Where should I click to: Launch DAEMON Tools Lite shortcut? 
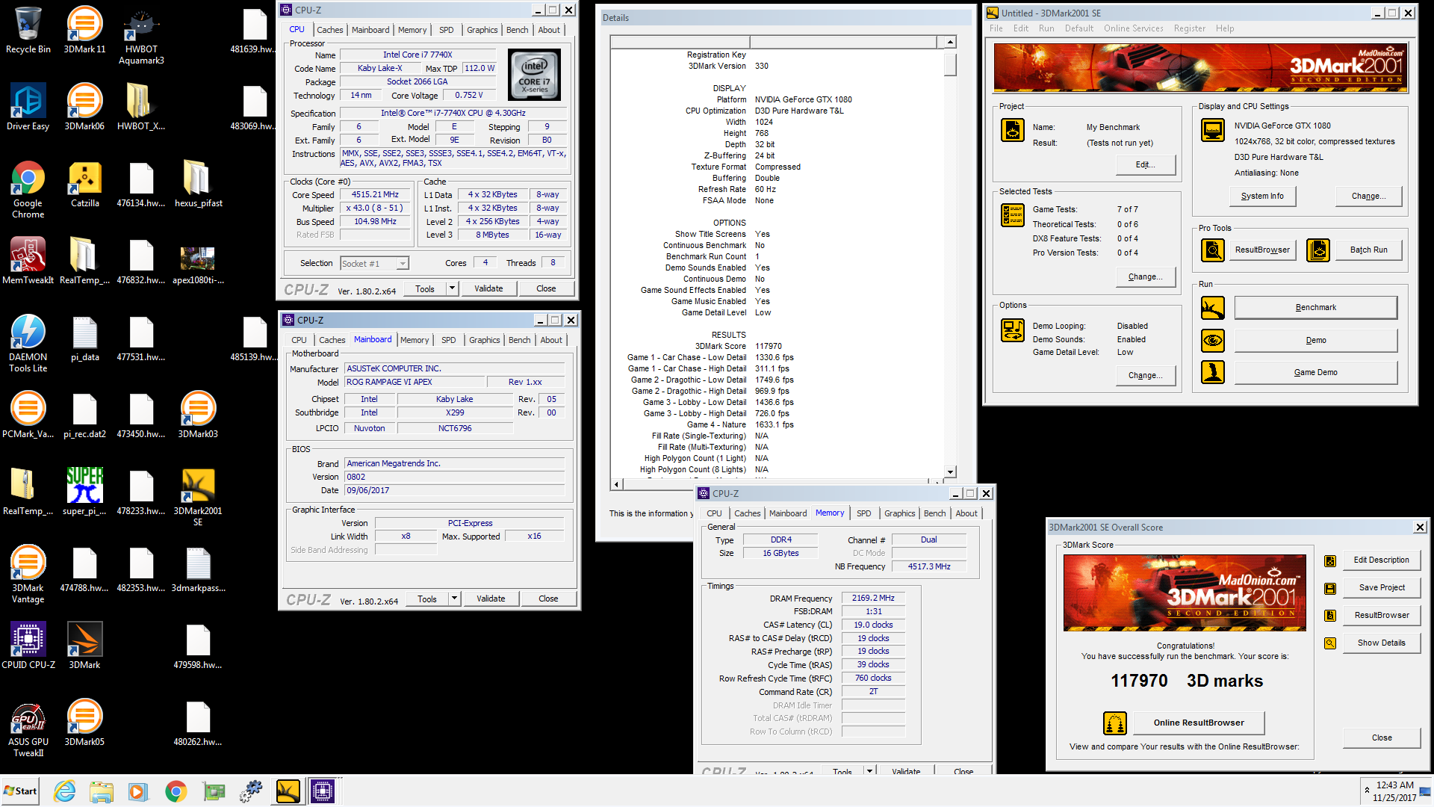coord(28,342)
